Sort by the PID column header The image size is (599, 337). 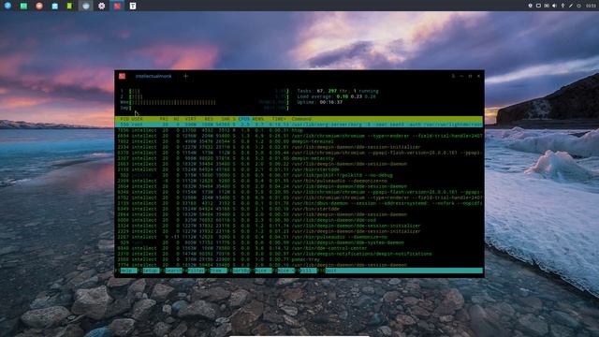click(124, 119)
